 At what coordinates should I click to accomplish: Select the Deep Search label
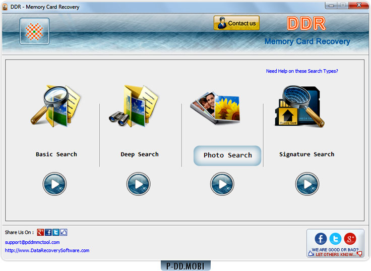(140, 154)
